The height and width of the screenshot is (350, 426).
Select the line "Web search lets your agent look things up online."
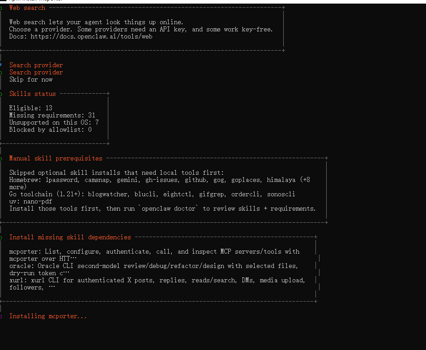[96, 22]
